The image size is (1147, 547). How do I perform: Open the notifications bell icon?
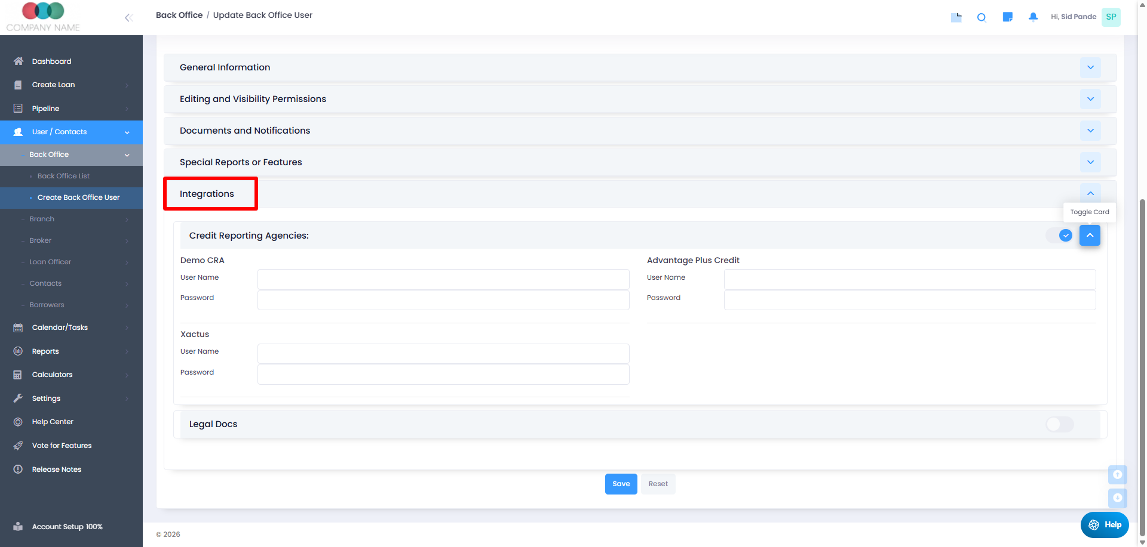point(1033,17)
